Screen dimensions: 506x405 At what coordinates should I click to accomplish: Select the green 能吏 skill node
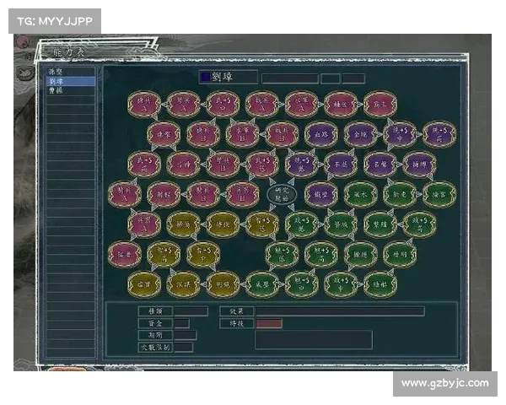[x=400, y=194]
